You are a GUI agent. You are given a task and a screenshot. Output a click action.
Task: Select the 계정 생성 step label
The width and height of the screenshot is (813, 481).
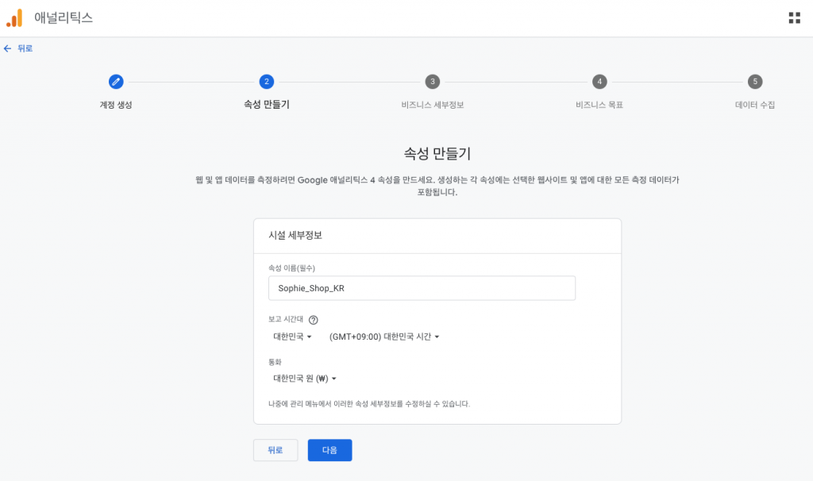116,105
